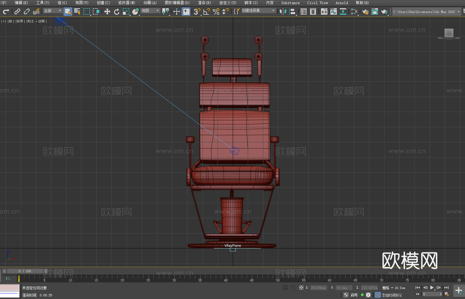Open the Substance menu
This screenshot has height=299, width=465.
290,3
